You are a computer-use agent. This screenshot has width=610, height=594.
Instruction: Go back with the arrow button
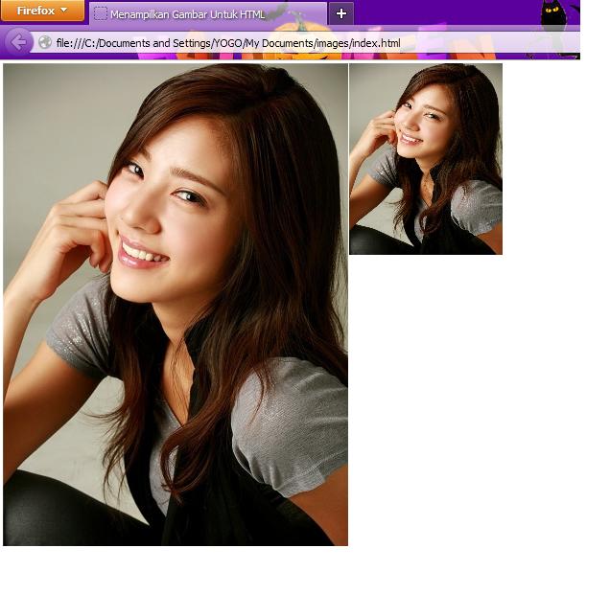pyautogui.click(x=18, y=42)
